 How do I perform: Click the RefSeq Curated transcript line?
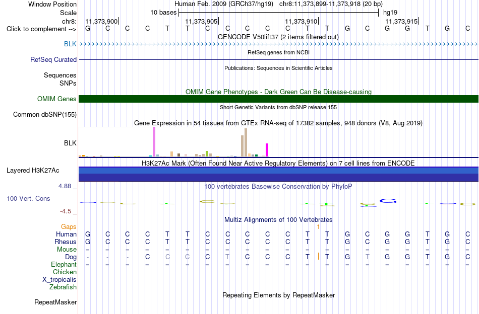tap(279, 59)
